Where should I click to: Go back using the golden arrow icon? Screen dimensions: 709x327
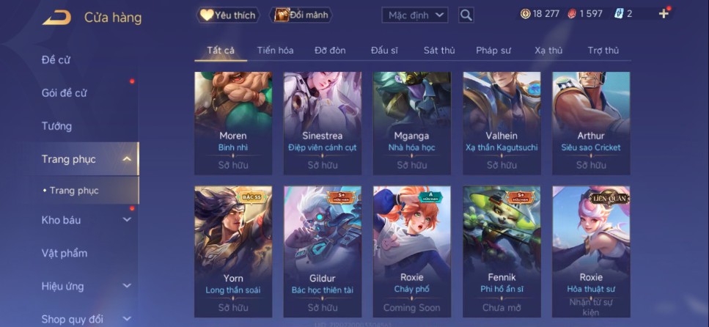57,18
